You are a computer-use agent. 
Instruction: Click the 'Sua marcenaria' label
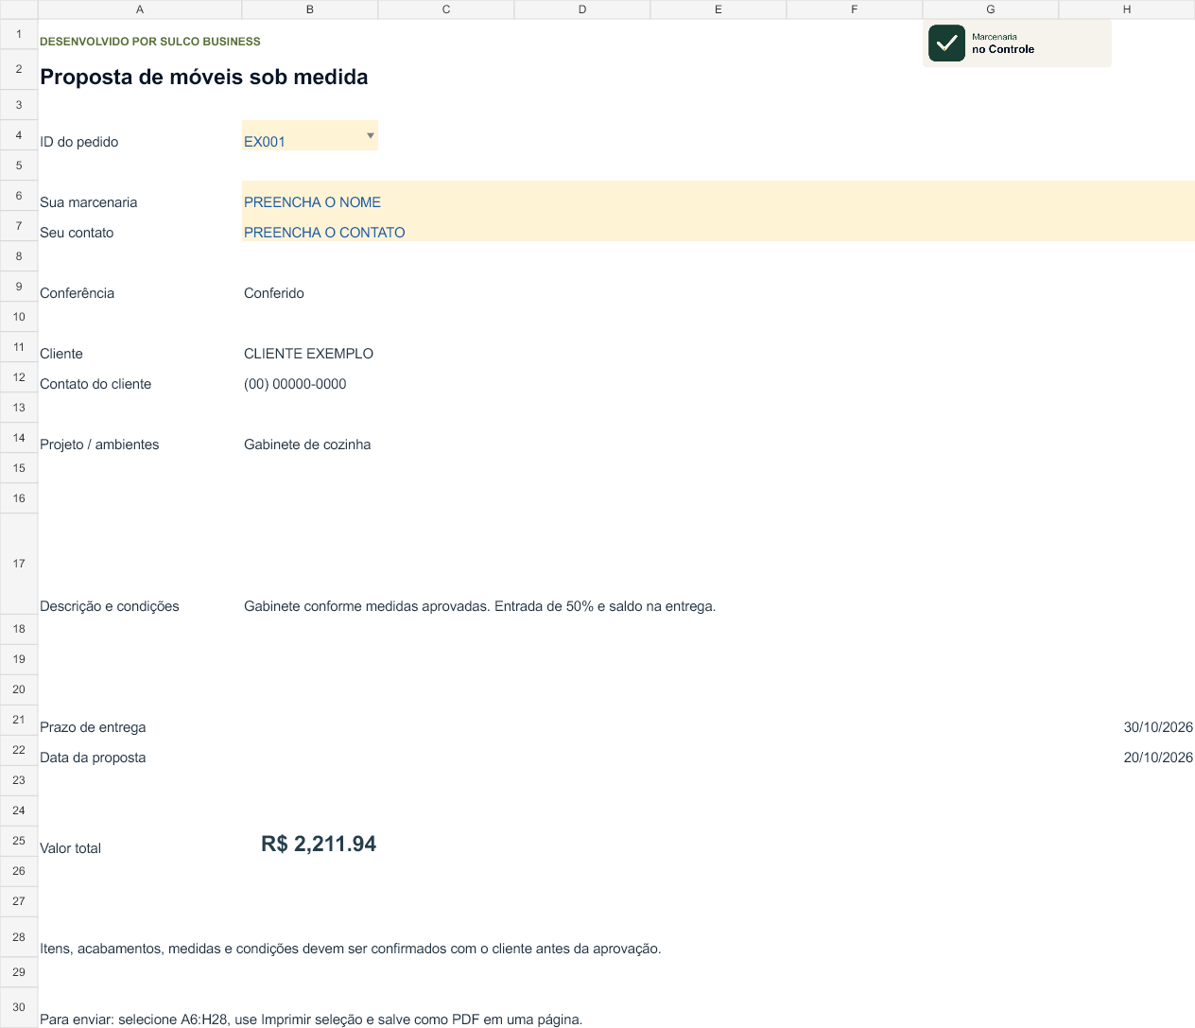(89, 202)
